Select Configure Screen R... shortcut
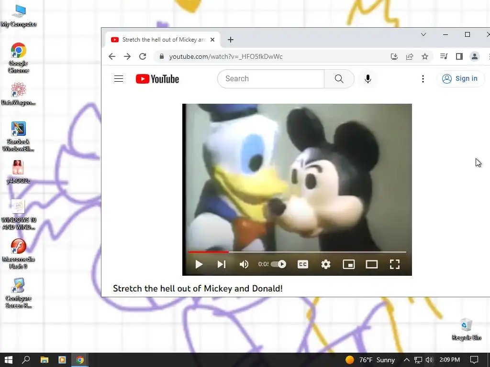The height and width of the screenshot is (367, 490). [x=19, y=293]
